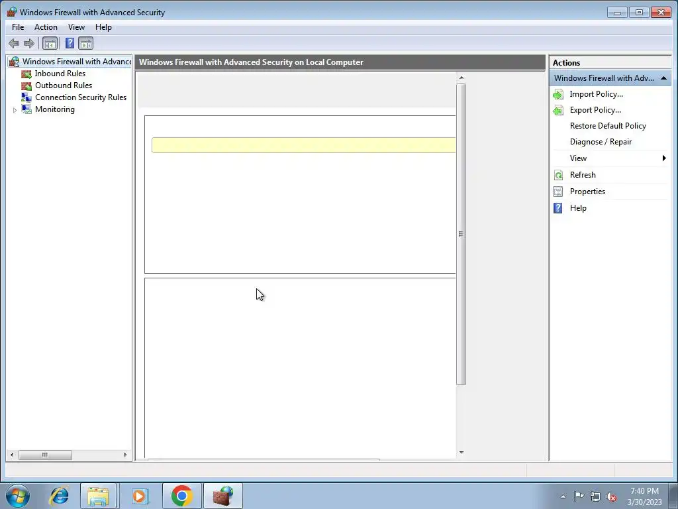This screenshot has width=678, height=509.
Task: Launch Internet Explorer from taskbar
Action: pyautogui.click(x=59, y=496)
